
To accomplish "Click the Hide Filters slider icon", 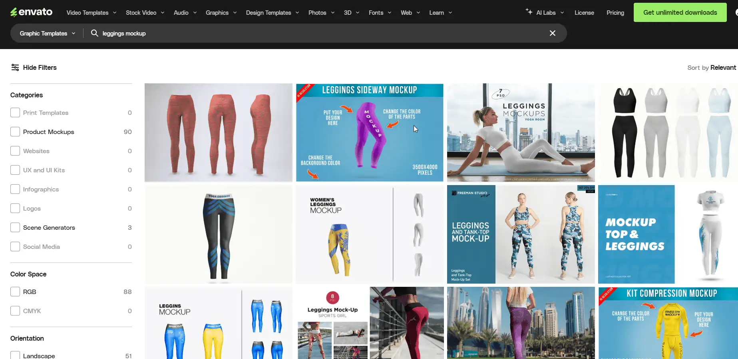I will click(15, 67).
